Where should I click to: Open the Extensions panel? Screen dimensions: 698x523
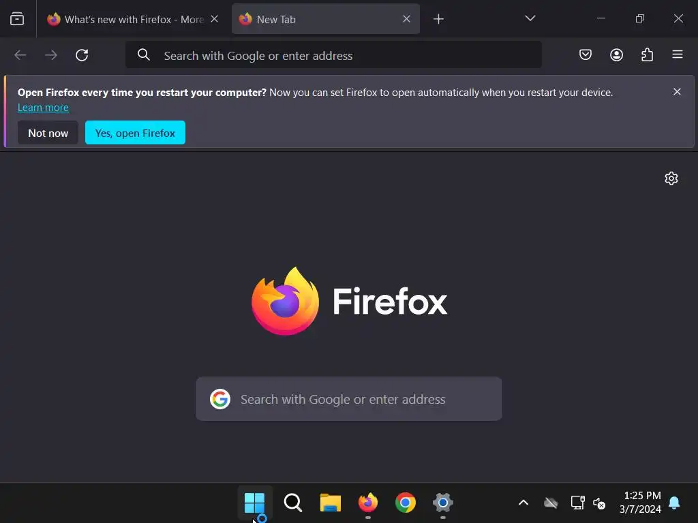pyautogui.click(x=647, y=54)
